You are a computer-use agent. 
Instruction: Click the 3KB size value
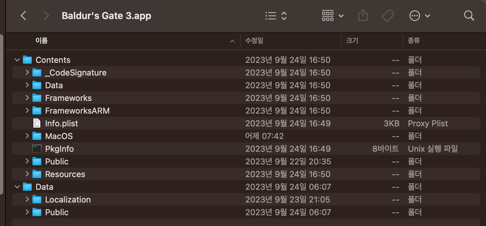coord(391,123)
